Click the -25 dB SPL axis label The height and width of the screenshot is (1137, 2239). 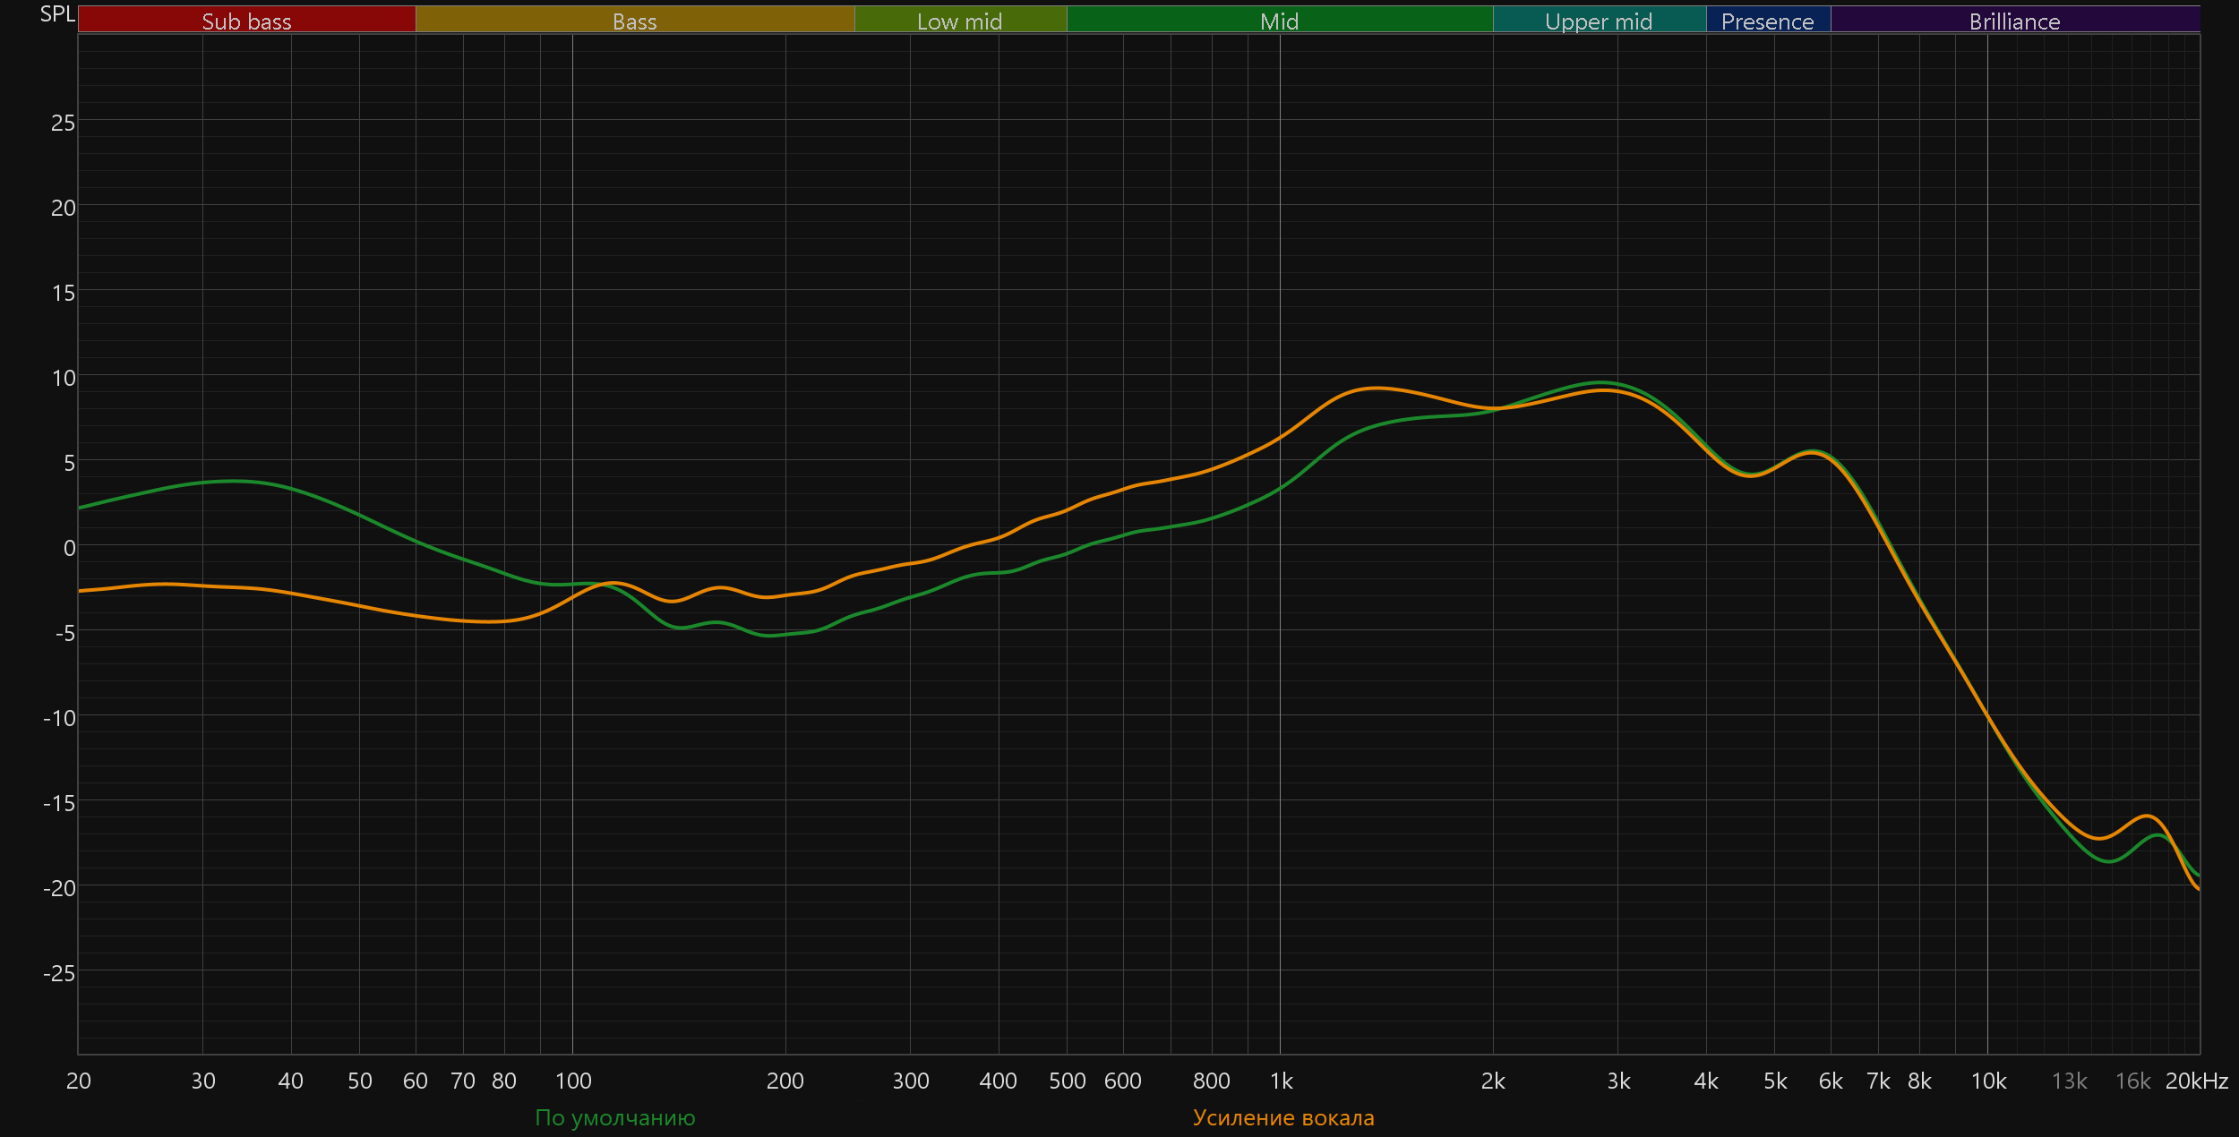[59, 973]
